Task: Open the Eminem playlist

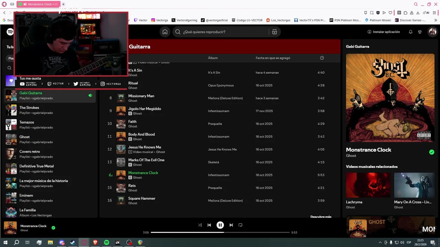Action: coord(50,198)
